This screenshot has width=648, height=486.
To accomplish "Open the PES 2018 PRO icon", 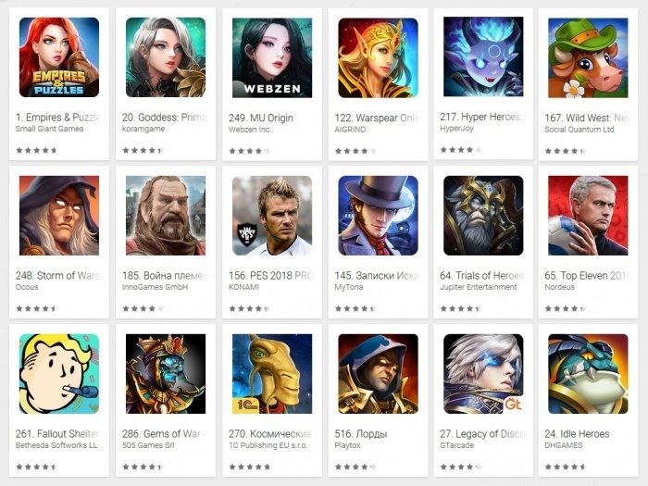I will click(272, 216).
